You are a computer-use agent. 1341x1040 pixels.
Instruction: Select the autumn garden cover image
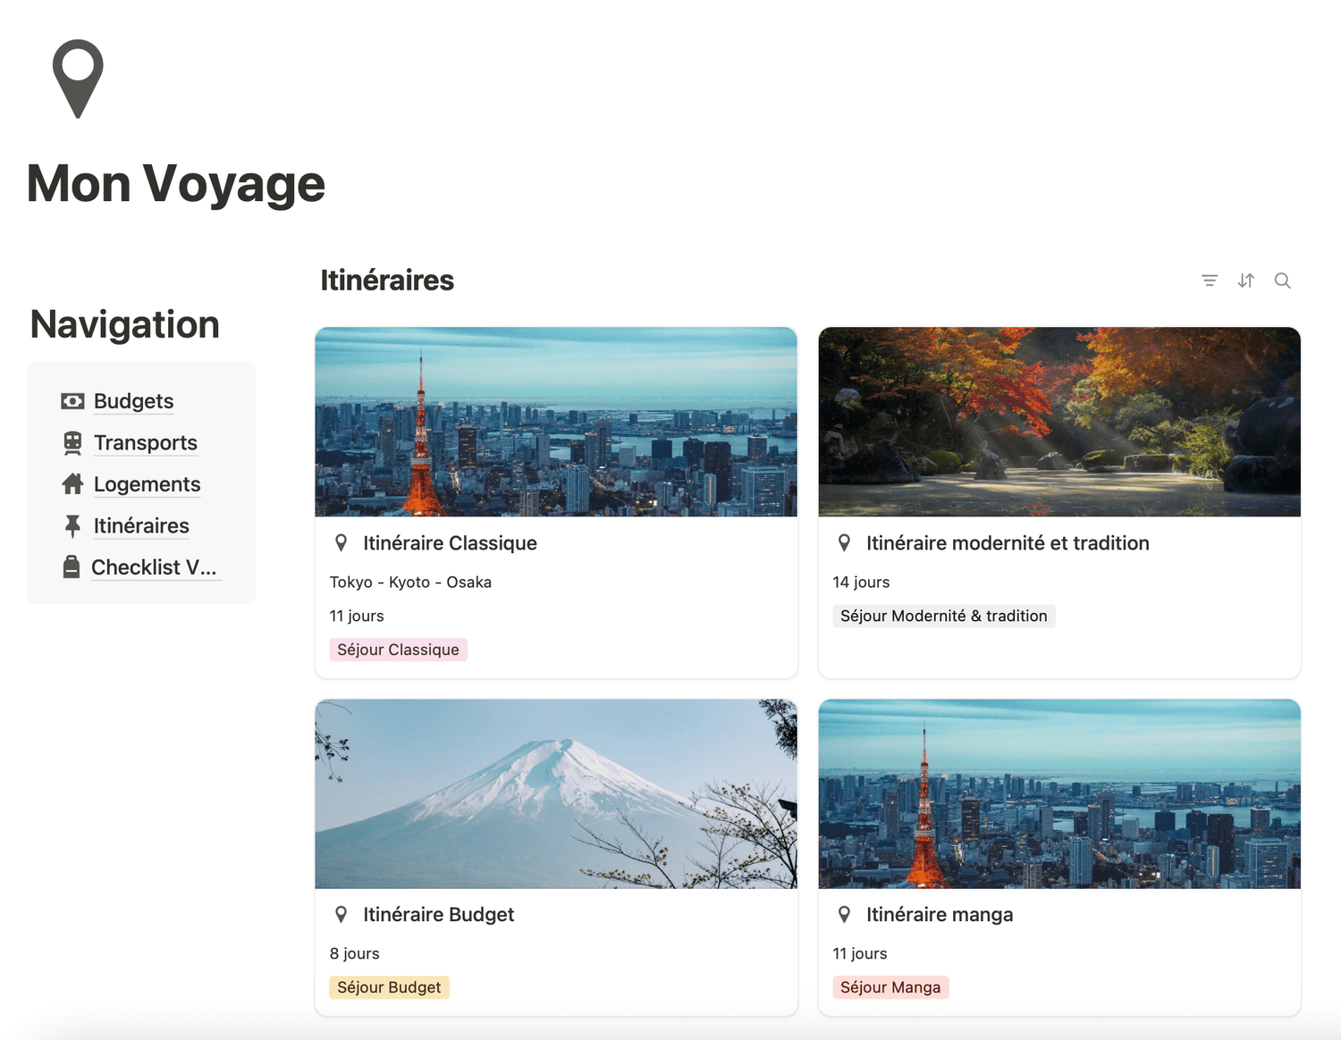point(1059,422)
